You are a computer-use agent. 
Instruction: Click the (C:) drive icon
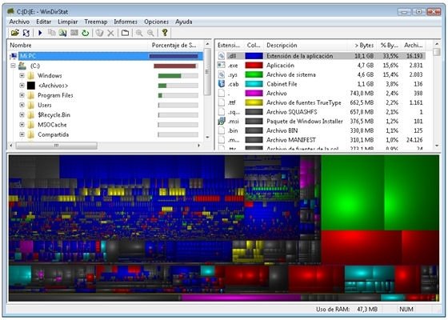[x=22, y=66]
